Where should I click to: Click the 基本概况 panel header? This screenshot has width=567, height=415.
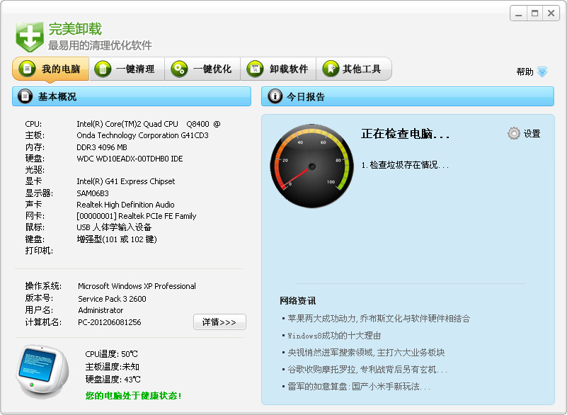click(132, 96)
